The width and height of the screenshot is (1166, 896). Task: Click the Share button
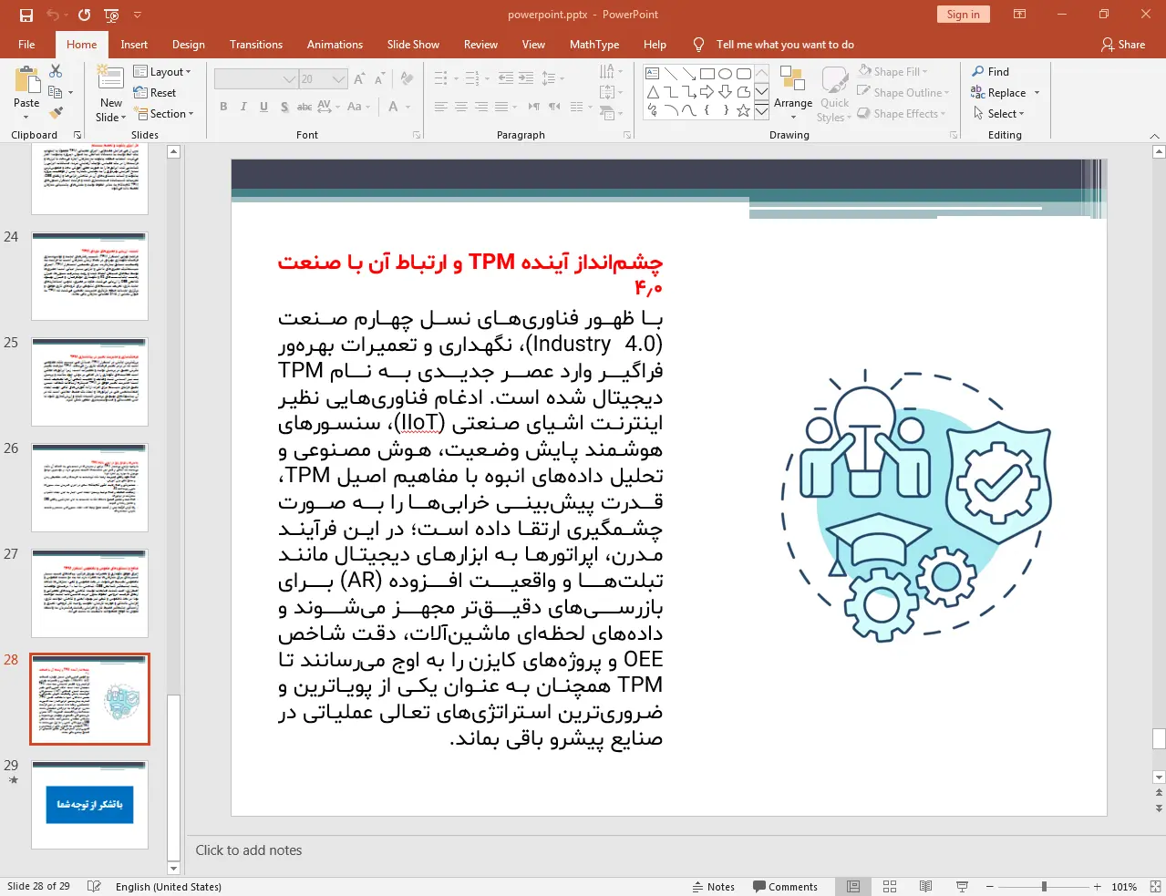[1123, 44]
